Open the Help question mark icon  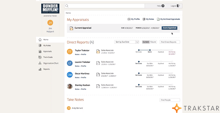[163, 6]
